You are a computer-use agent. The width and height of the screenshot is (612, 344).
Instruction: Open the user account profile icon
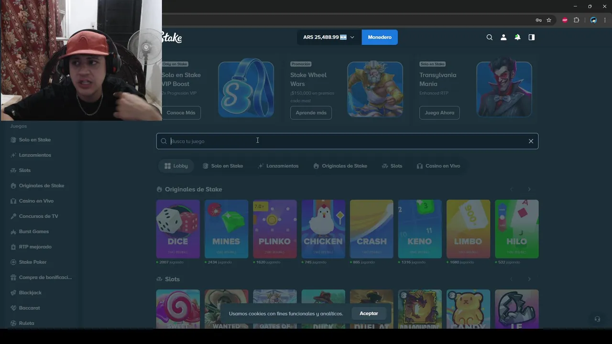[x=503, y=37]
